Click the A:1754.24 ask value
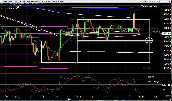172x101 pixels. click(56, 2)
